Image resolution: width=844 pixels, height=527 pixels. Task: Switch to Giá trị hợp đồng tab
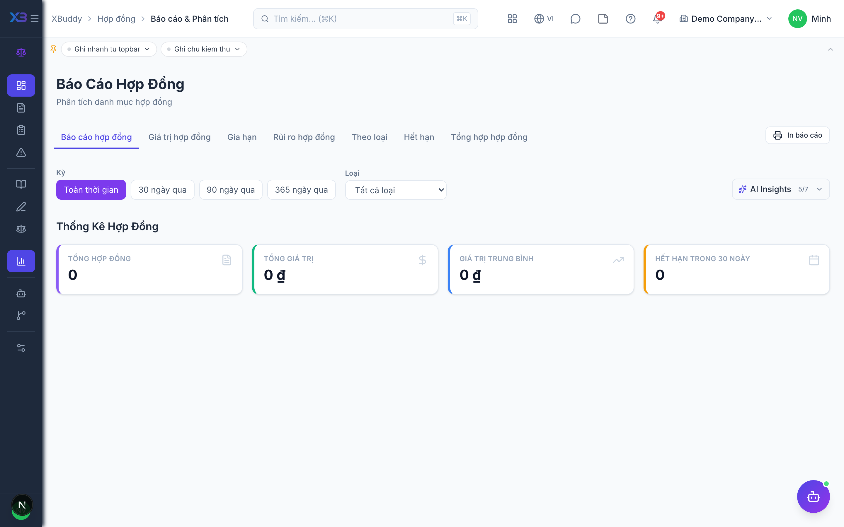pyautogui.click(x=179, y=137)
